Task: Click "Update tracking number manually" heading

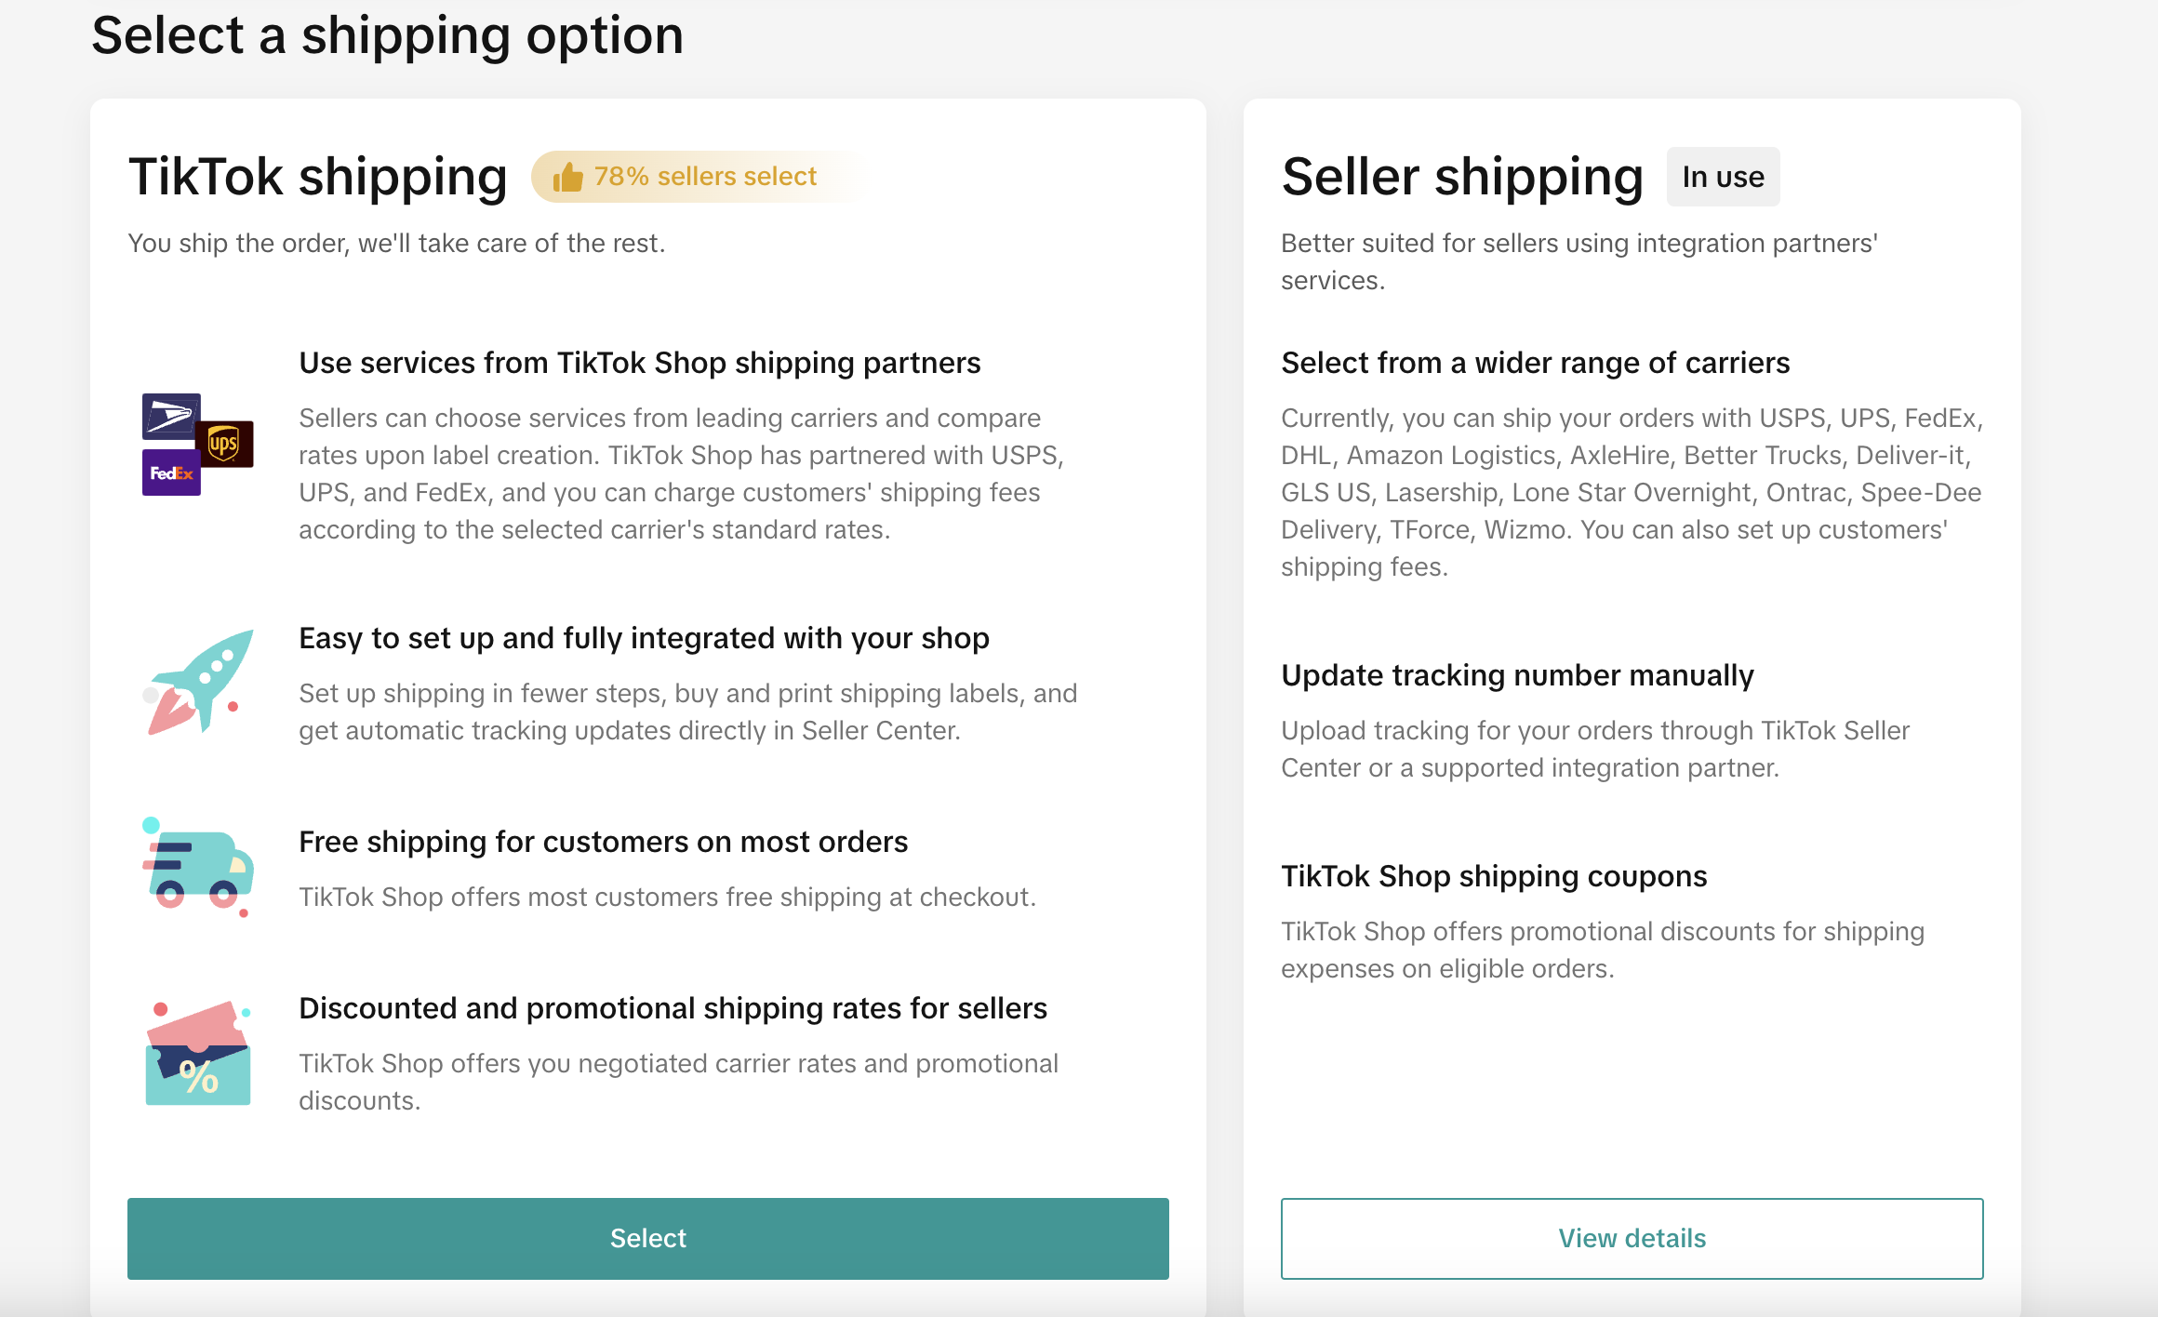Action: (1517, 675)
